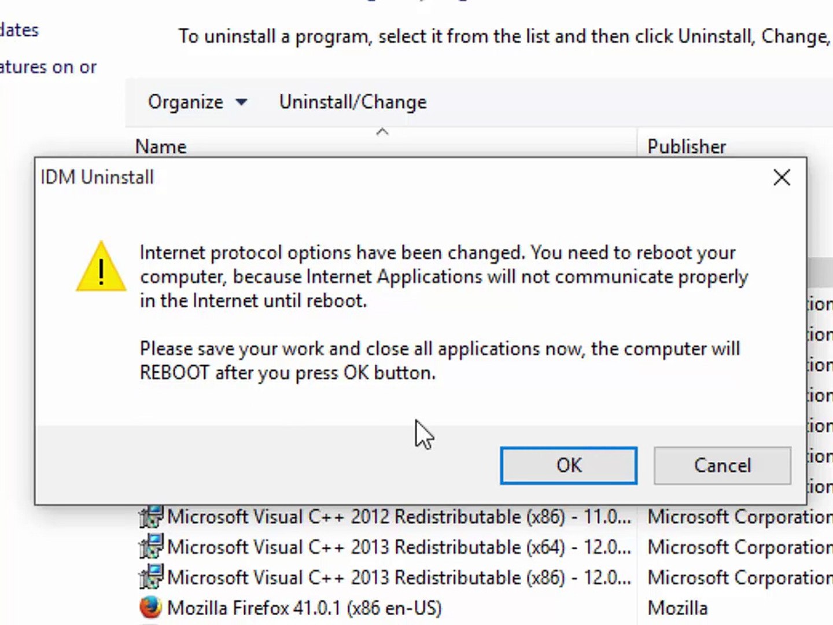Click the Visual C++ 2013 (x86) installer icon

coord(151,578)
